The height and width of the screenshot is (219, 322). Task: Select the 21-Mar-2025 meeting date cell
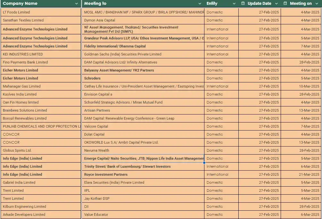point(301,174)
